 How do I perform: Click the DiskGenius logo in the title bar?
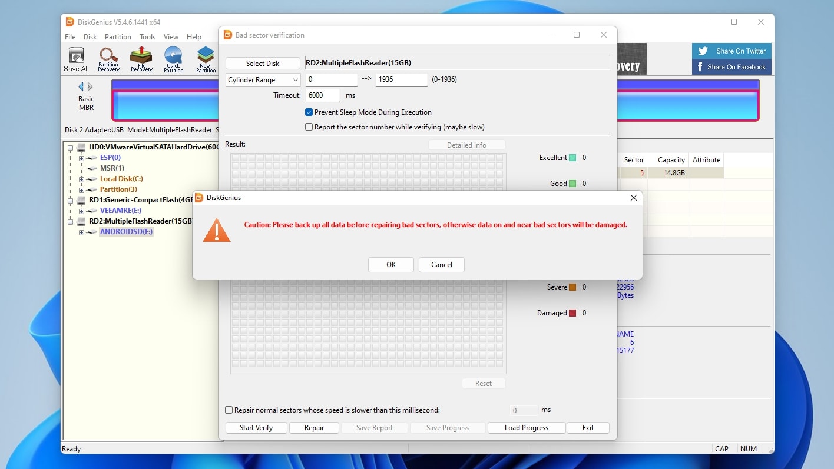click(x=71, y=22)
